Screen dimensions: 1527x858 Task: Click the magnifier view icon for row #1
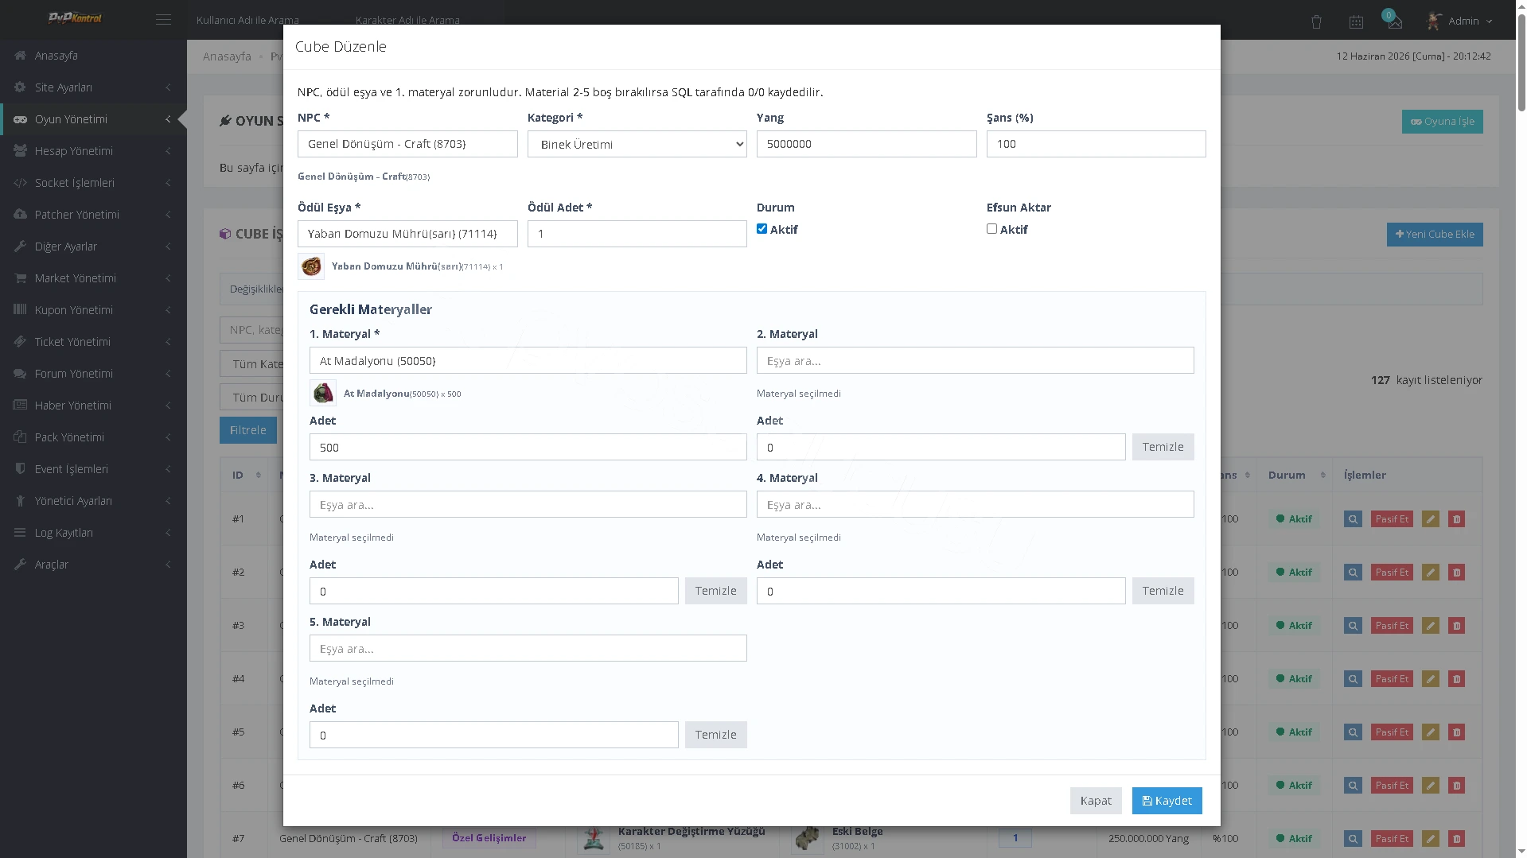[1353, 519]
